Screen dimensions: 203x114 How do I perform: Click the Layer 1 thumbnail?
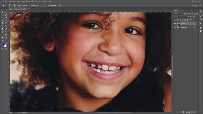(179, 23)
